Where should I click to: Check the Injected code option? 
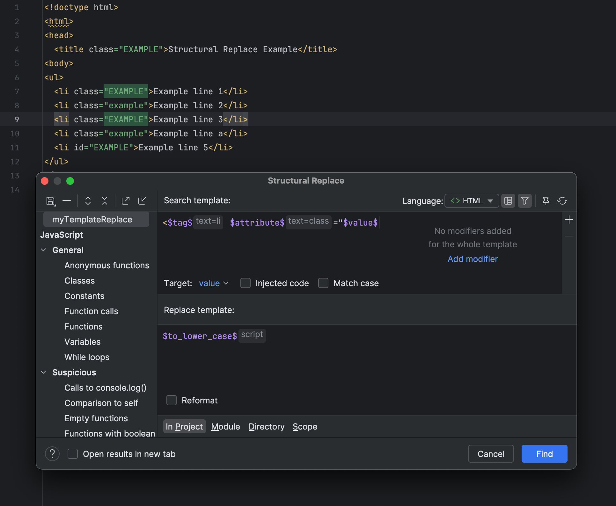[246, 283]
